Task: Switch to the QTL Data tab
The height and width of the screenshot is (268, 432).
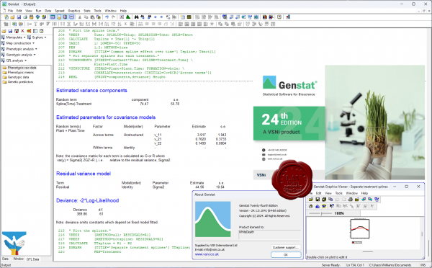Action: coord(33,259)
